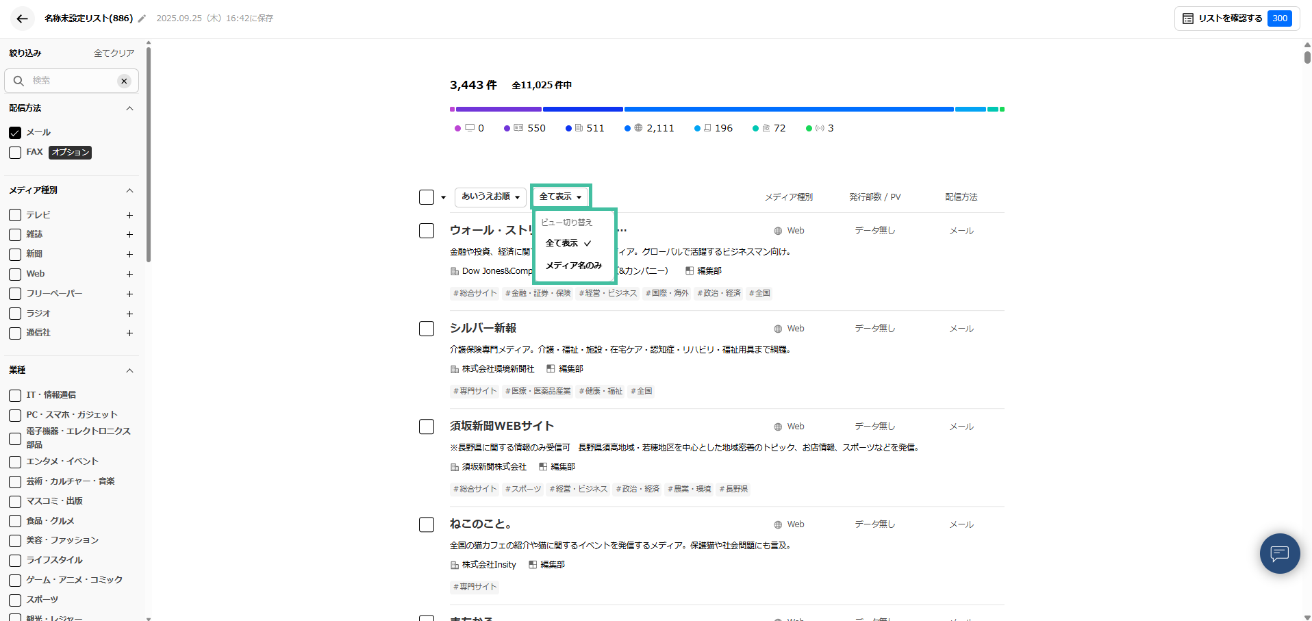The width and height of the screenshot is (1312, 621).
Task: Click the #長野県 tag under 須坂新聞WEBサイト
Action: 733,489
